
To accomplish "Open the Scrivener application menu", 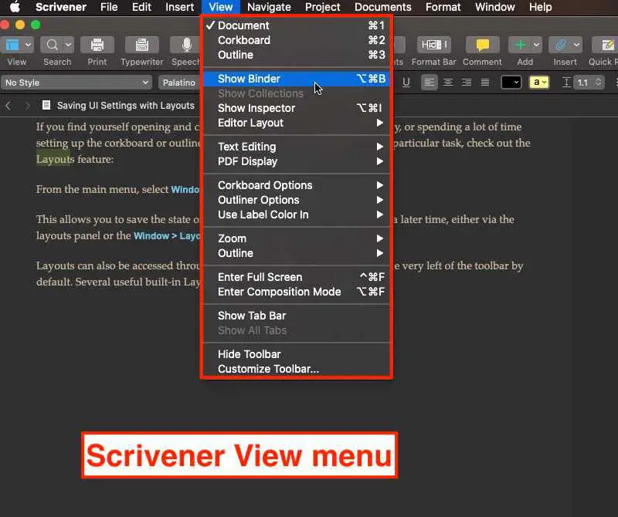I will (x=61, y=7).
